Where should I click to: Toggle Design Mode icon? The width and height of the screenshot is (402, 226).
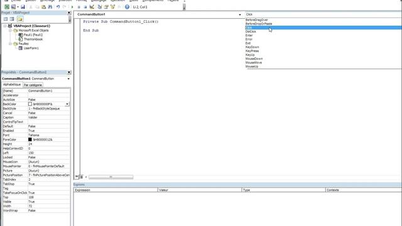pyautogui.click(x=92, y=7)
